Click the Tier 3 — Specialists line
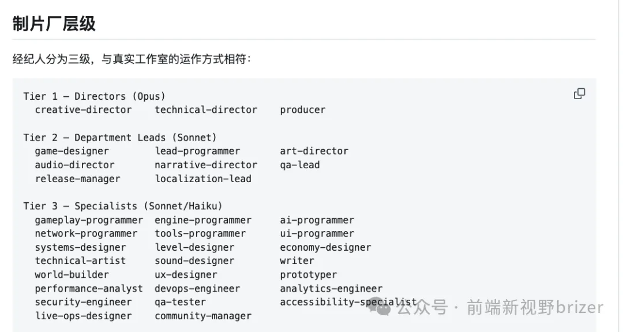 tap(123, 206)
